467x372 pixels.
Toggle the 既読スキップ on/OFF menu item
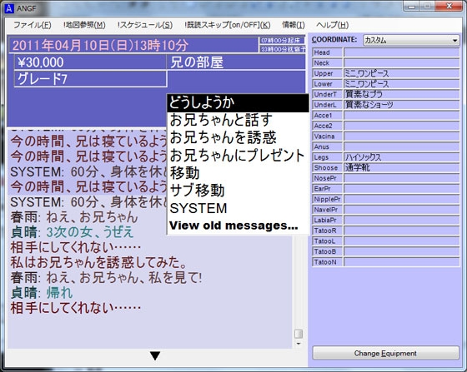(x=227, y=25)
